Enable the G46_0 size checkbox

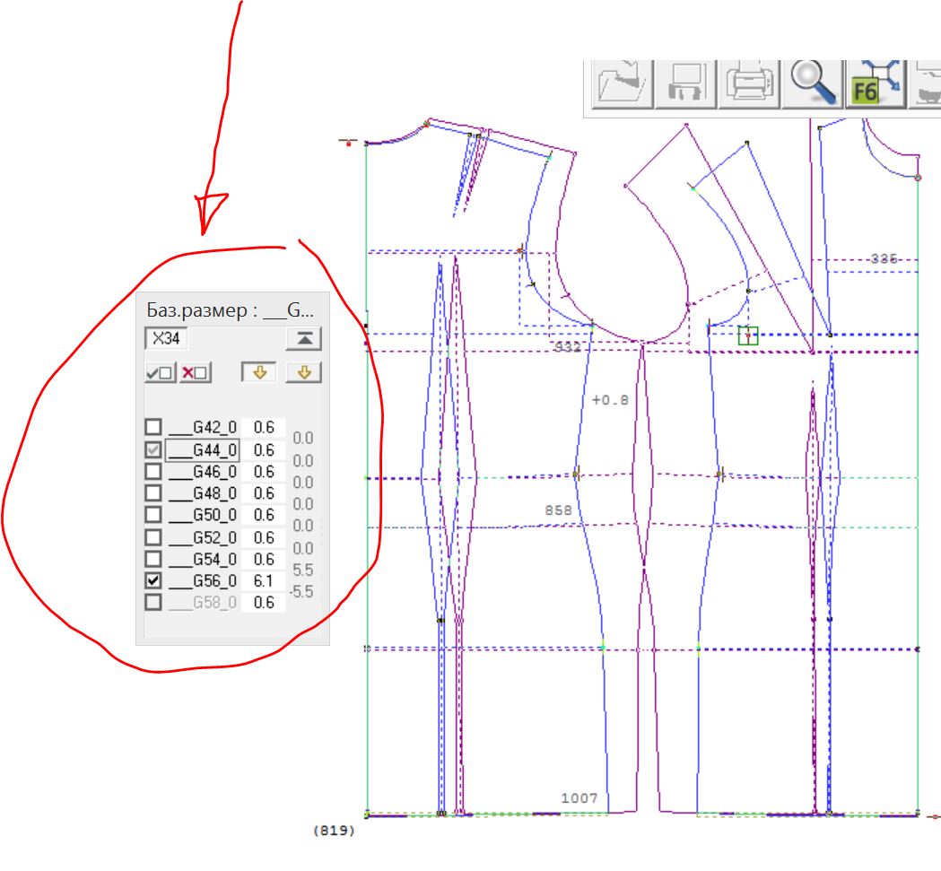tap(153, 471)
